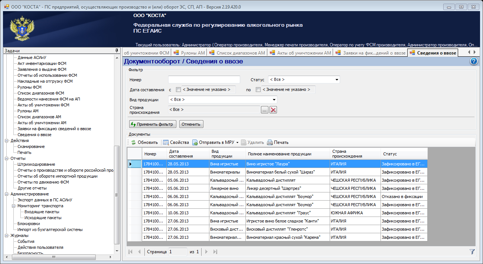Open Импорт из бухгалтерской системы tree item
Screen dimensions: 483x264
click(50, 230)
